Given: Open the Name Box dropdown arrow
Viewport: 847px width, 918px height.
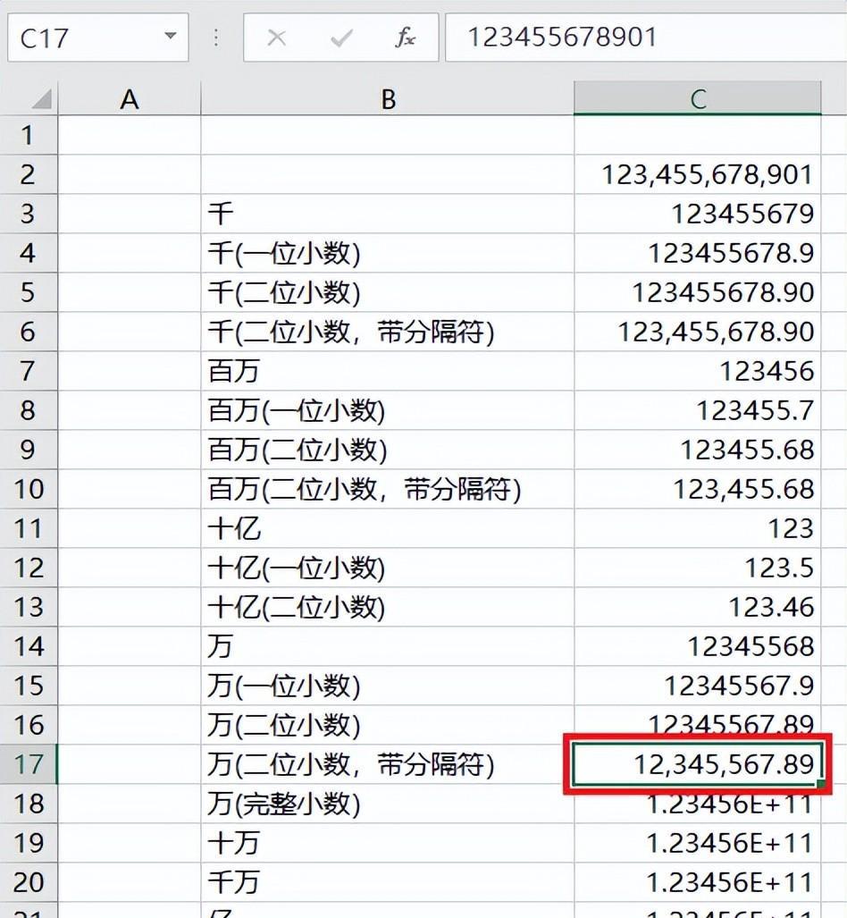Looking at the screenshot, I should click(171, 37).
